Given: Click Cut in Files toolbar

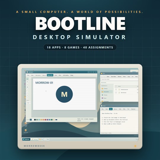Looking at the screenshot, I should point(132,76).
